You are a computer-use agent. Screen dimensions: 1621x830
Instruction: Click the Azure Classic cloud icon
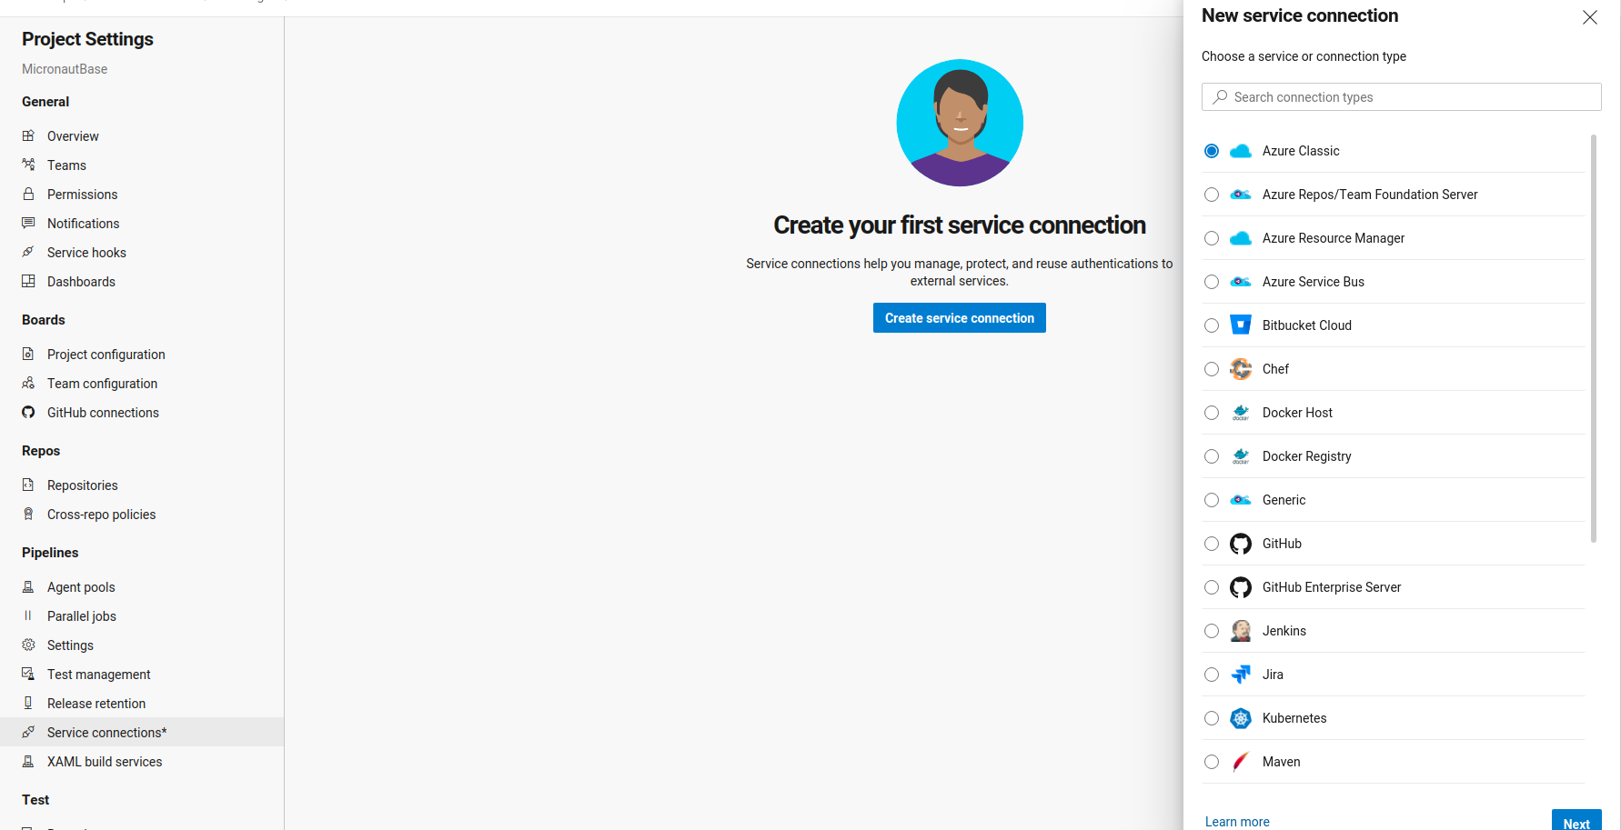tap(1241, 151)
